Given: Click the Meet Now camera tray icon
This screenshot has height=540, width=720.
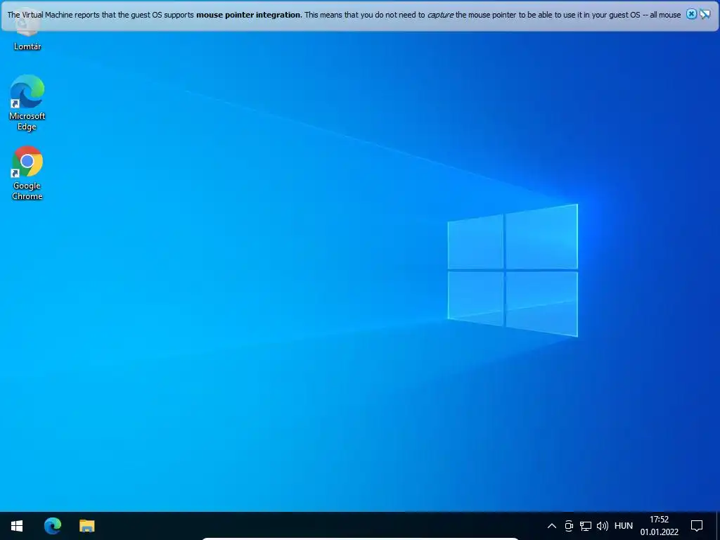Looking at the screenshot, I should pyautogui.click(x=568, y=526).
